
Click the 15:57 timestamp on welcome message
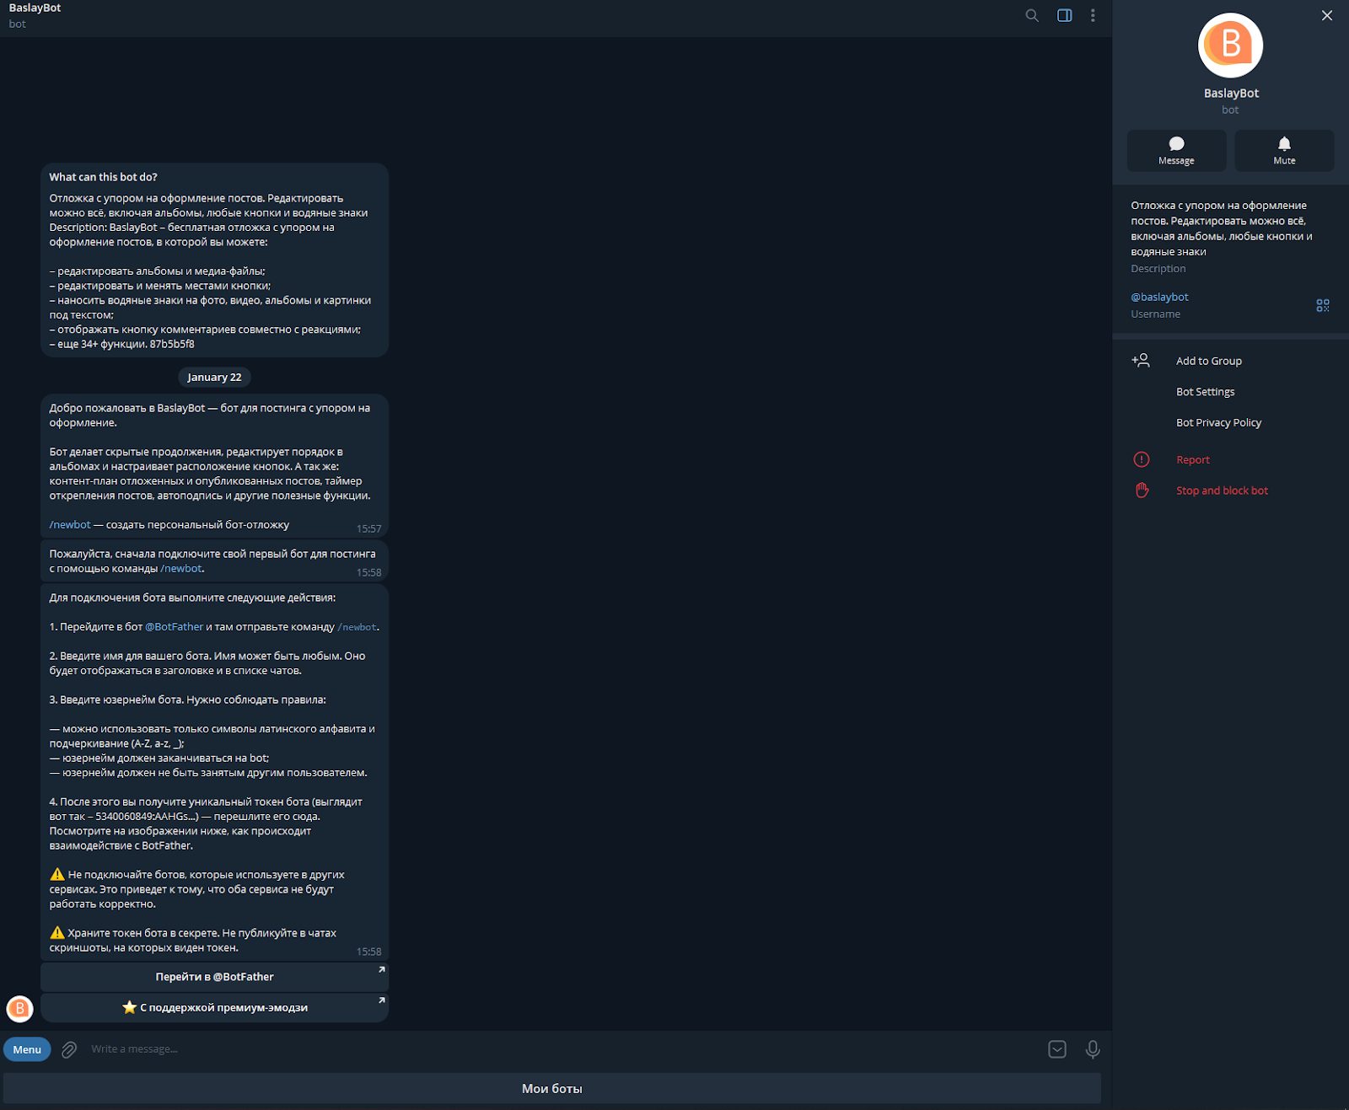tap(368, 529)
